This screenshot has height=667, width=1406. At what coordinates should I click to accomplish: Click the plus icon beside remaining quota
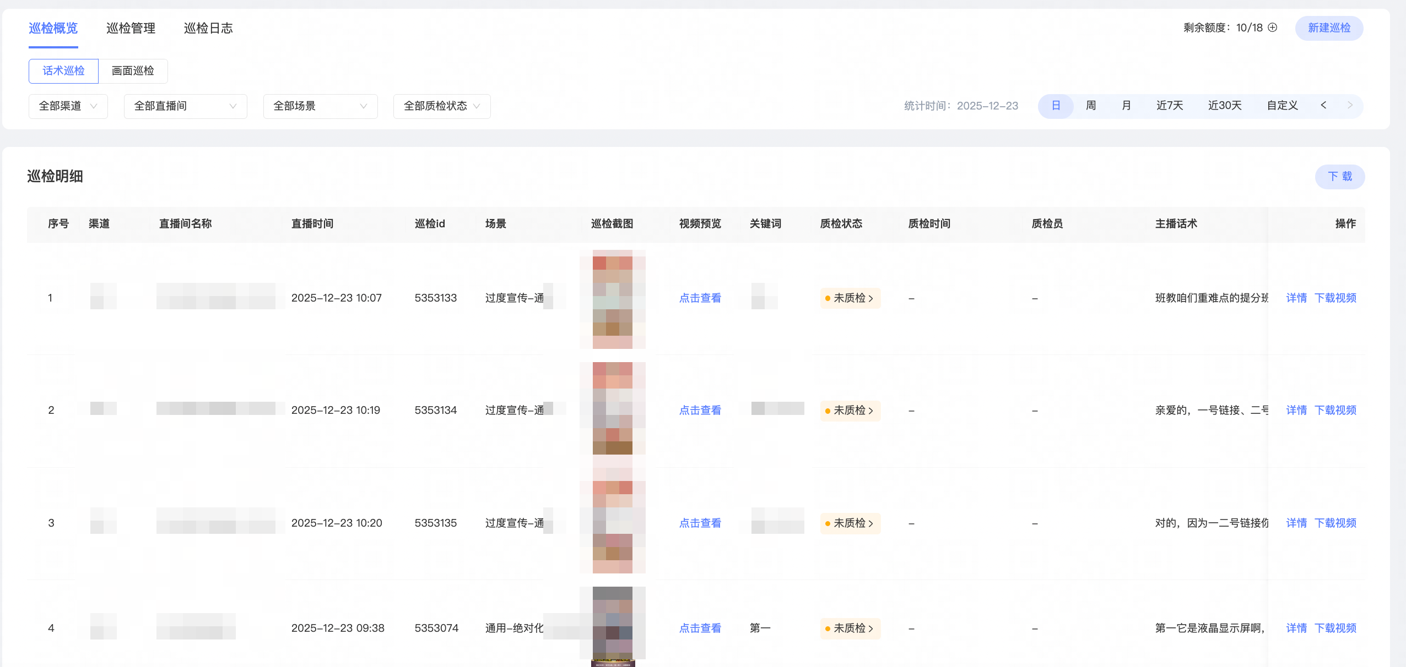point(1272,28)
